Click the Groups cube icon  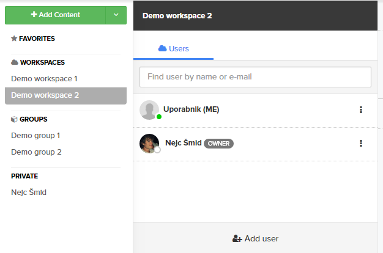click(x=14, y=119)
